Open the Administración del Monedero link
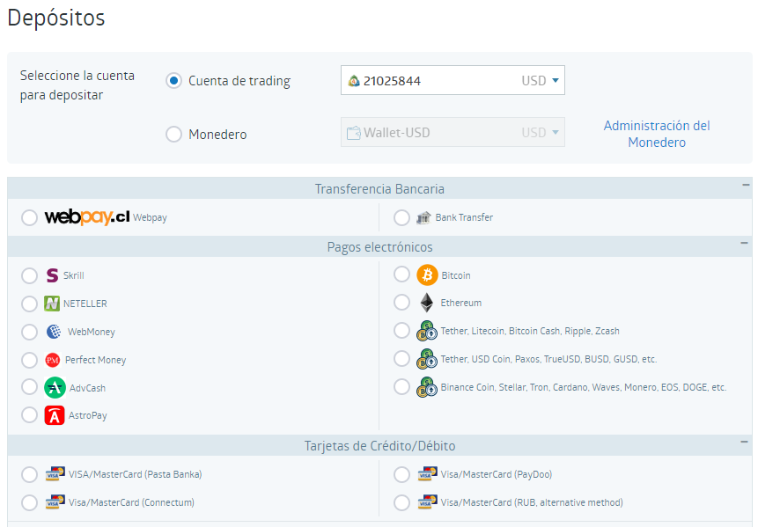This screenshot has width=758, height=527. coord(656,134)
